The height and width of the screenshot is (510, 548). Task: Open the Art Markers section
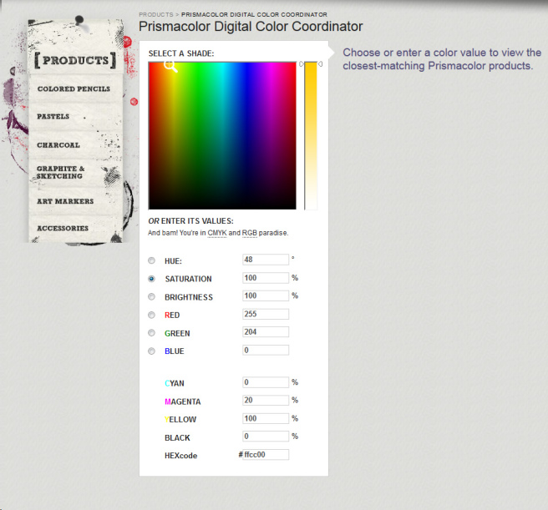(x=65, y=201)
